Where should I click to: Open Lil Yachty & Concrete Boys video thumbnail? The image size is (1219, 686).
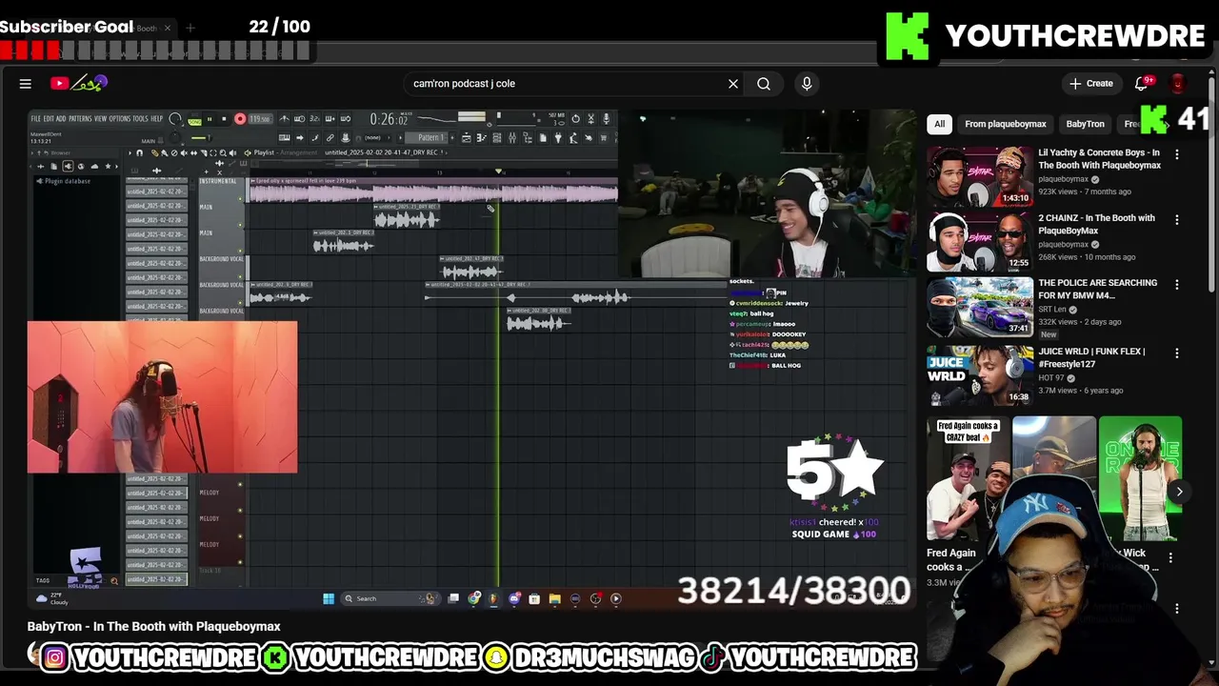[x=980, y=176]
